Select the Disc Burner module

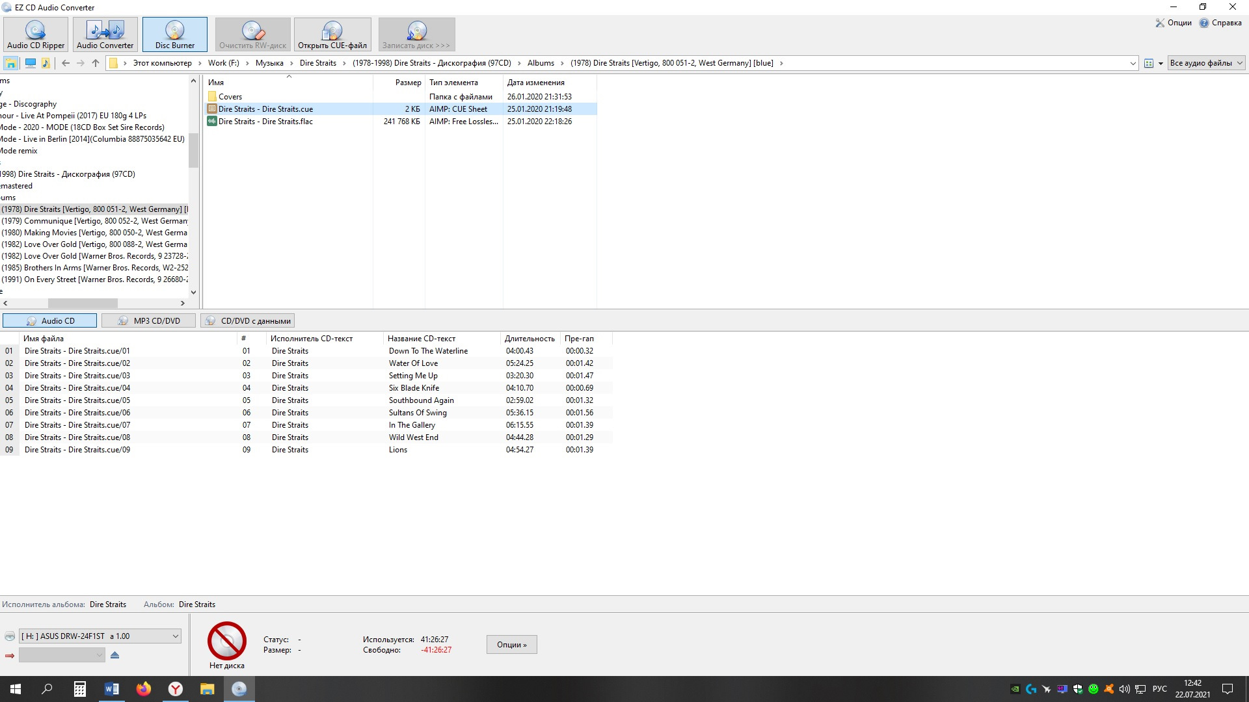pyautogui.click(x=174, y=34)
